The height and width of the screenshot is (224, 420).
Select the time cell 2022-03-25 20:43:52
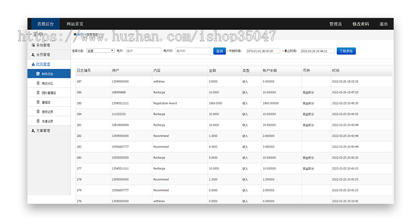coord(346,114)
